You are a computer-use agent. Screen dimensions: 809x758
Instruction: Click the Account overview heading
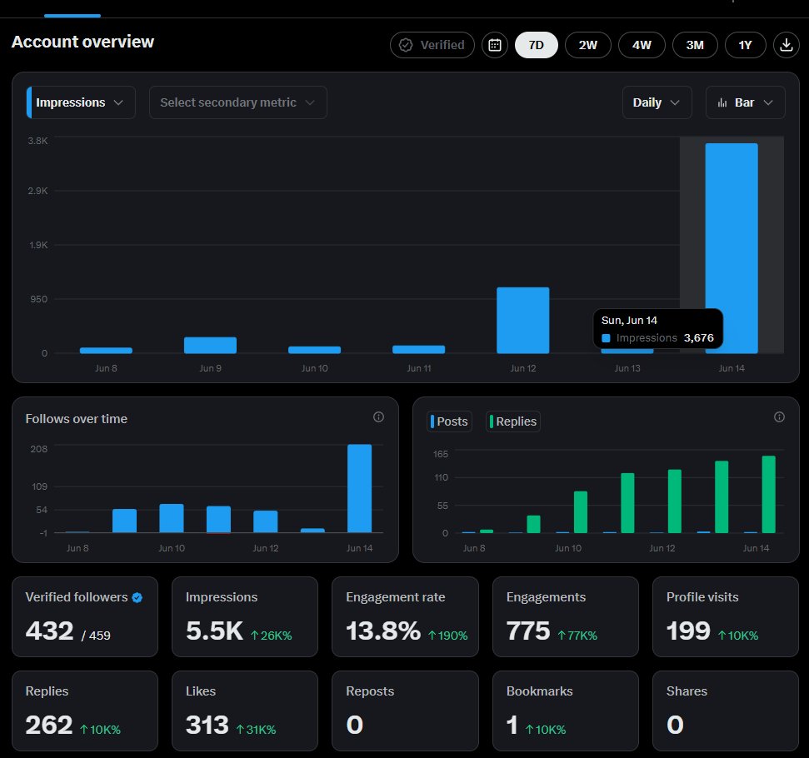[82, 42]
